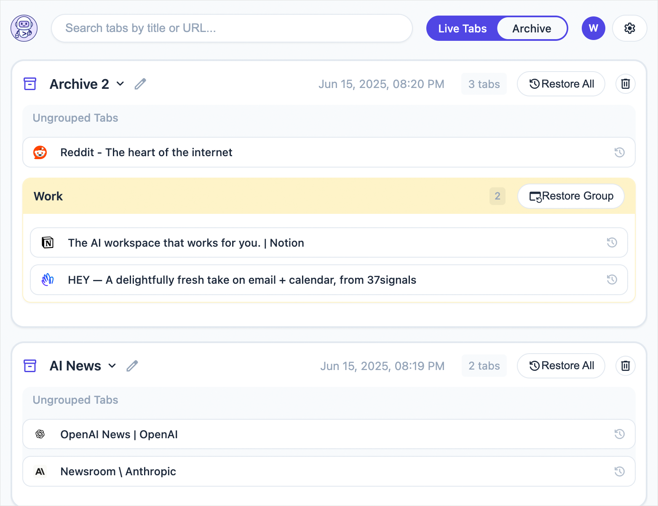The image size is (658, 506).
Task: Switch to the Archive view
Action: pyautogui.click(x=532, y=28)
